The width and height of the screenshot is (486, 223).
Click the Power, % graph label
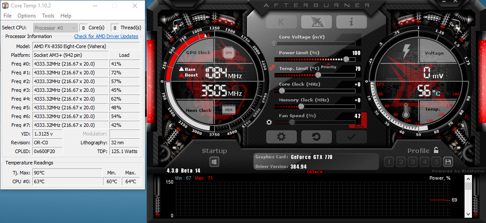click(440, 178)
